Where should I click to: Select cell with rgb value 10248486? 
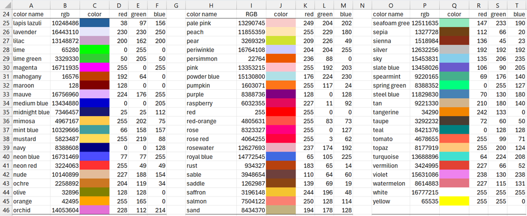click(65, 23)
